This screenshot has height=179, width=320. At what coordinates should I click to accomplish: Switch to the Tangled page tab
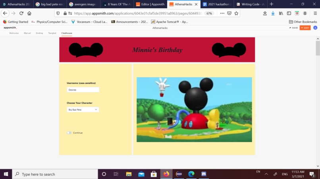pyautogui.click(x=52, y=33)
